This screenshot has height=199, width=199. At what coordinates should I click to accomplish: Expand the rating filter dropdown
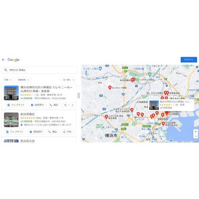[x=8, y=80]
